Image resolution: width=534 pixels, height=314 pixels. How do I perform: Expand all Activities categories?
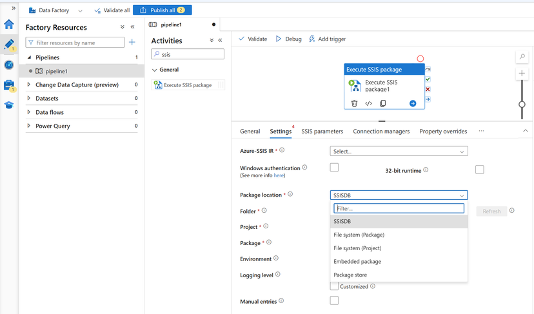point(212,40)
